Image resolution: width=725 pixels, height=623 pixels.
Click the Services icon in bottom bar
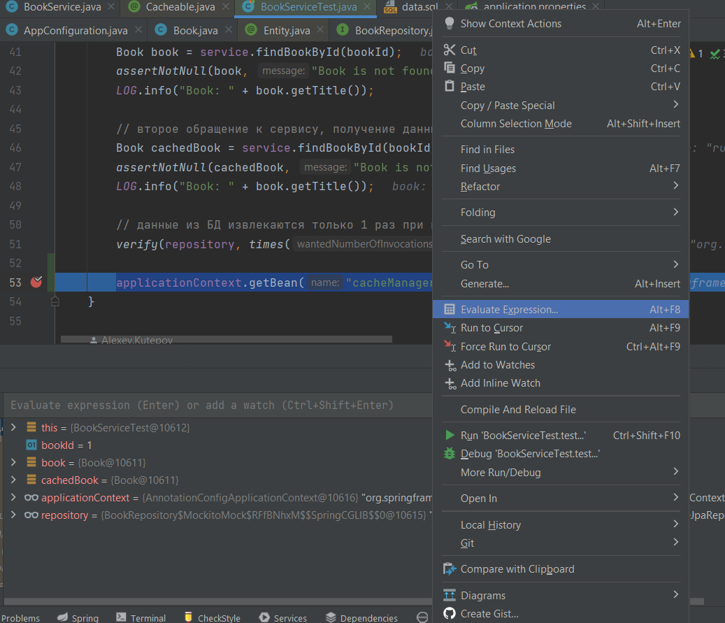264,617
